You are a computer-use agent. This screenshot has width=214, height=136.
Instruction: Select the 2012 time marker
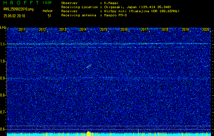(x=42, y=30)
